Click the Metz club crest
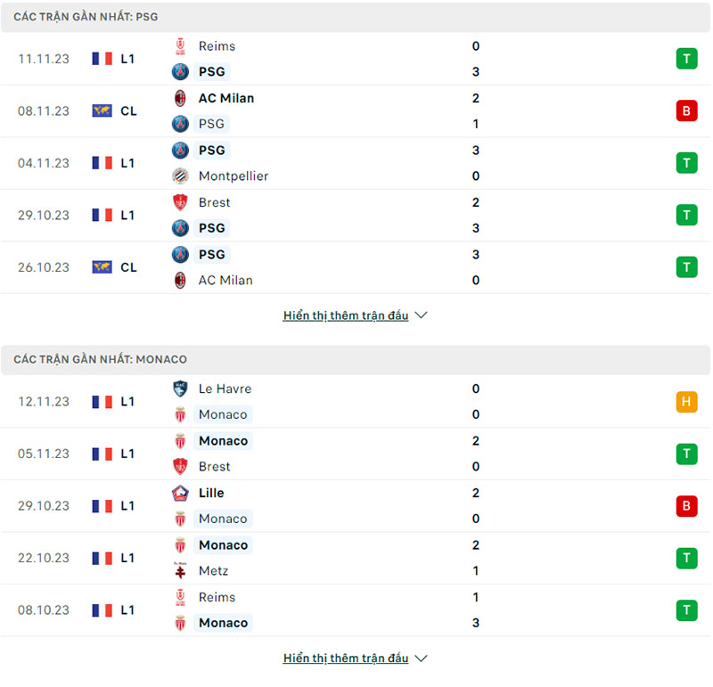The image size is (713, 687). point(180,570)
